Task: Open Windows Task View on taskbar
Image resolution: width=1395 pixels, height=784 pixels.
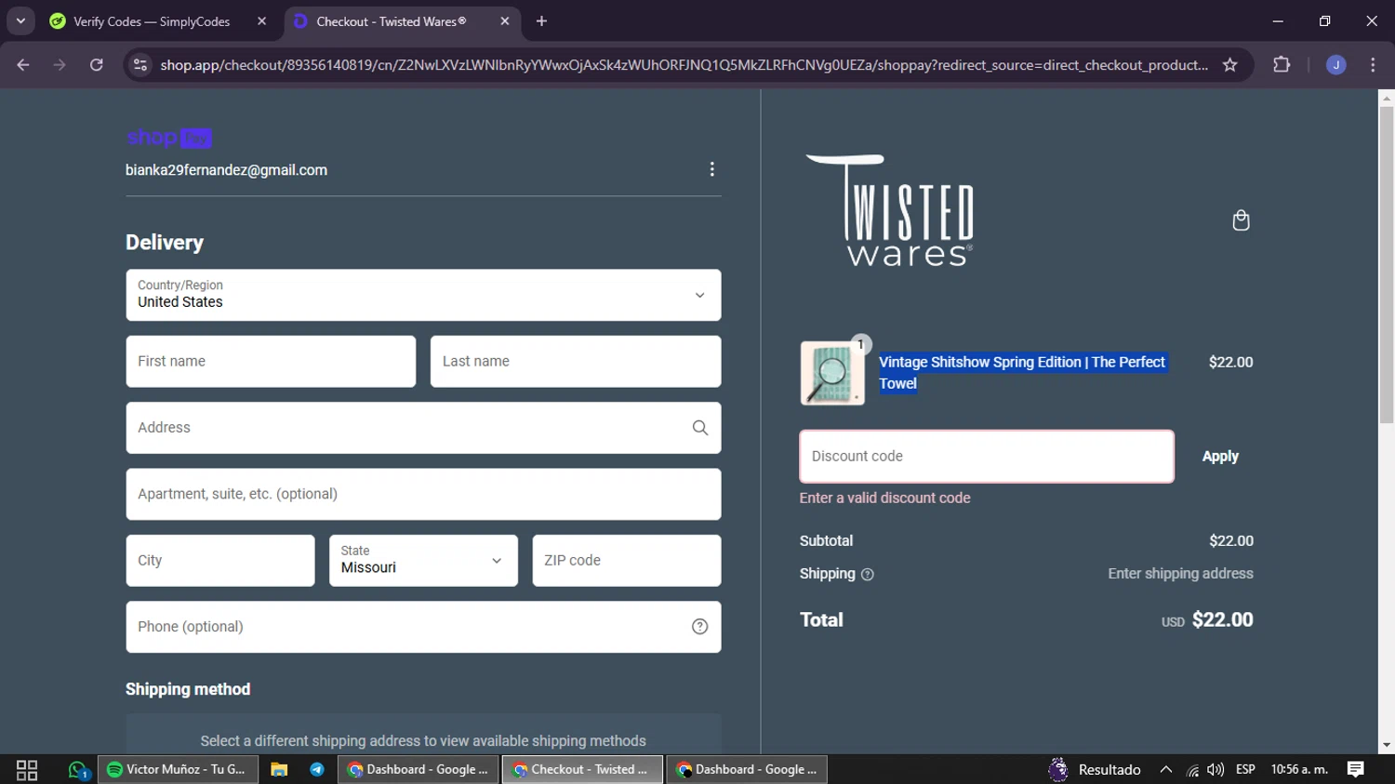Action: 27,770
